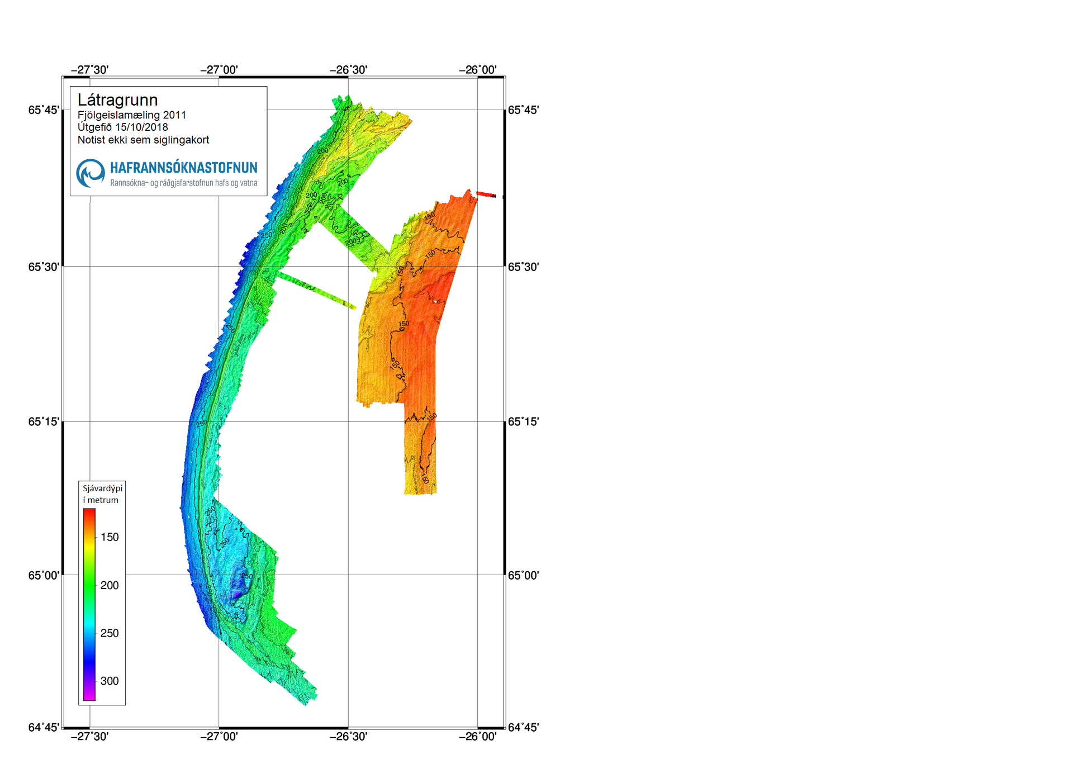Click the top-right –26°00' longitude label

tap(478, 70)
